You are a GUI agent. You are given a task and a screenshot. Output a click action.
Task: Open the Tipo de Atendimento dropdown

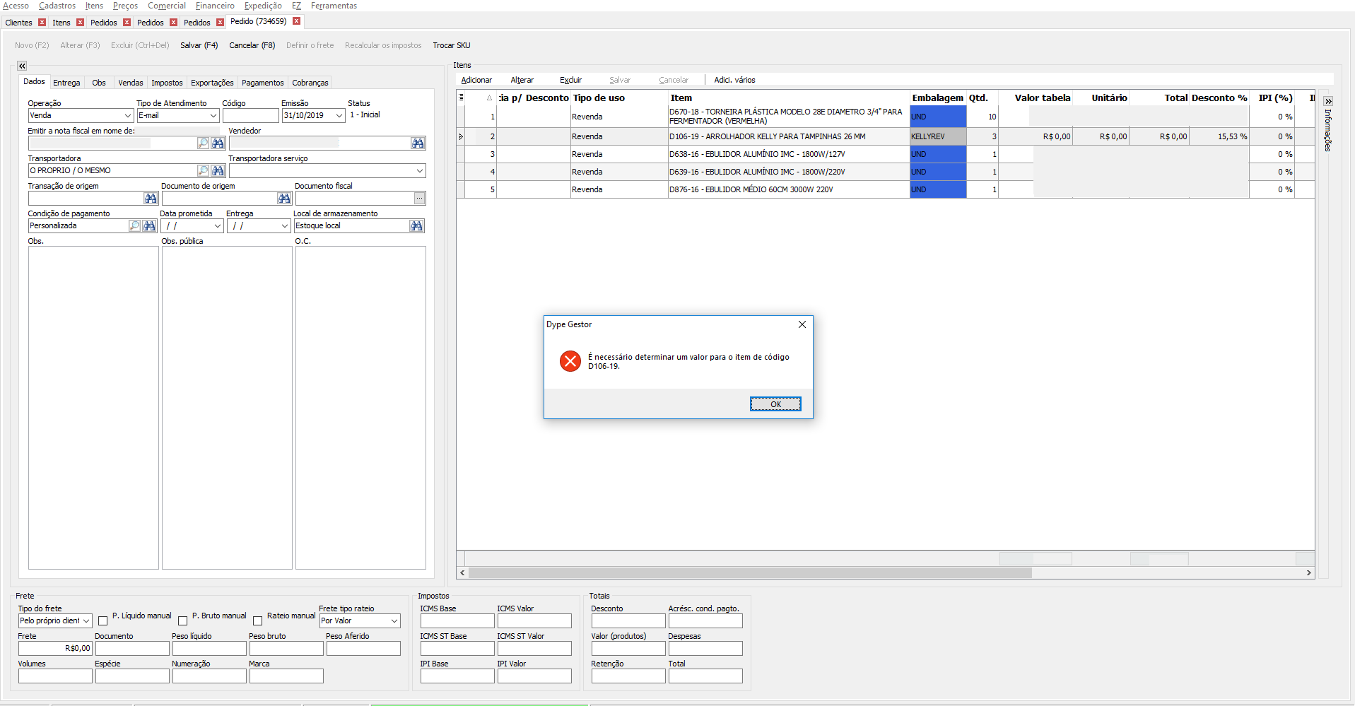click(x=213, y=115)
